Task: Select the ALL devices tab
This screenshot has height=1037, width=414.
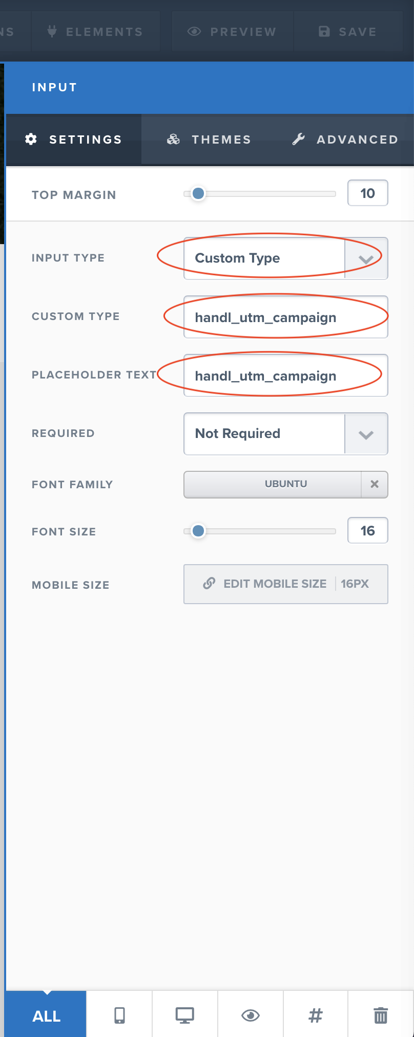Action: [x=46, y=1016]
